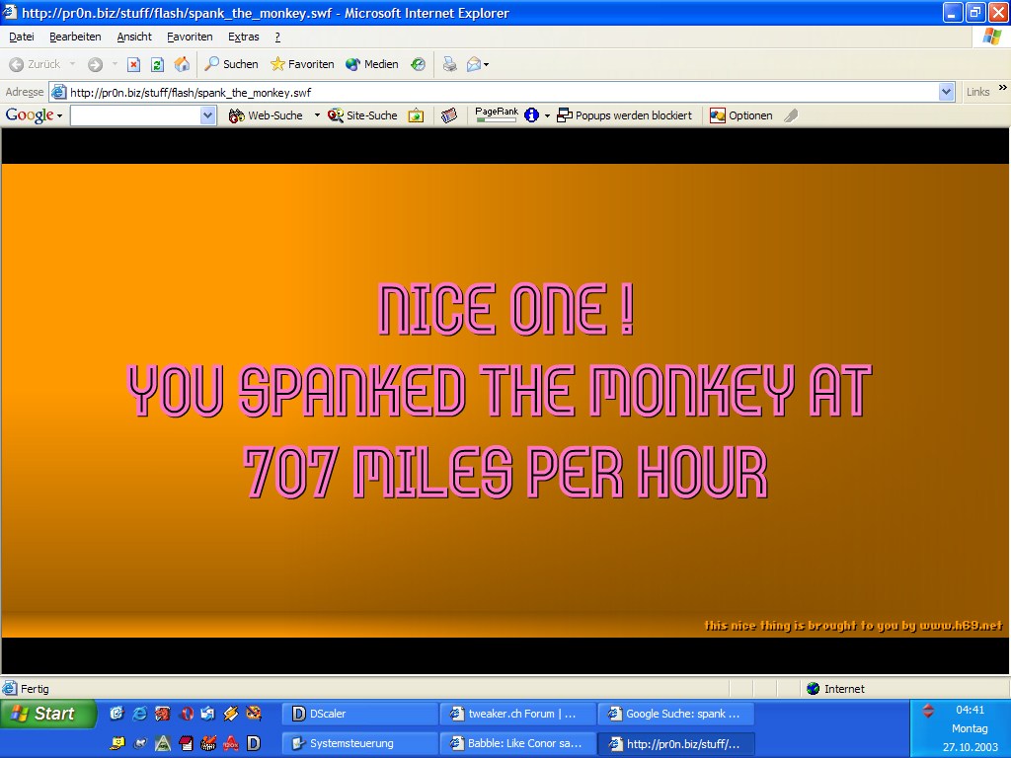1011x758 pixels.
Task: Open the Extras menu
Action: click(243, 37)
